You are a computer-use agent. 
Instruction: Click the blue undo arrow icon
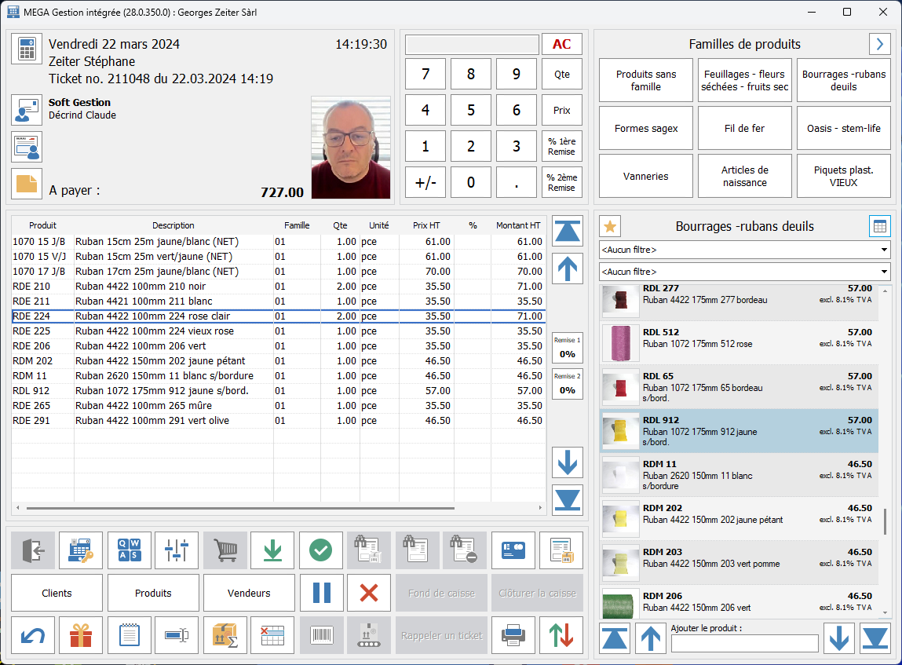tap(33, 635)
